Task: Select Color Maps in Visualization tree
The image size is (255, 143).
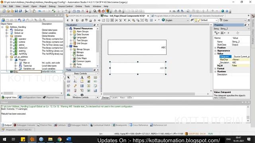Action: point(81,58)
